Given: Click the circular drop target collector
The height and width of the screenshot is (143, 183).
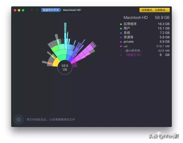Looking at the screenshot, I should [x=19, y=120].
